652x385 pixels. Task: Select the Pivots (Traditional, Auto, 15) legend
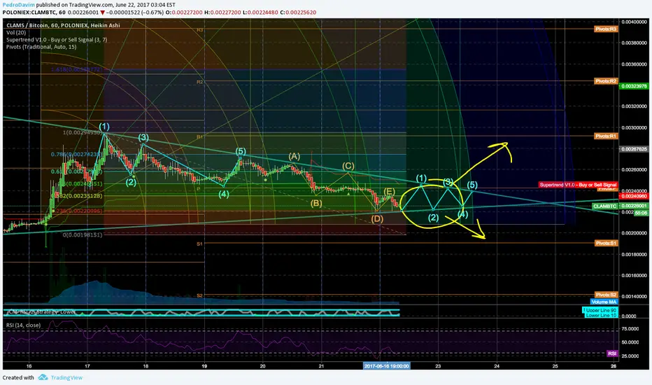(41, 47)
